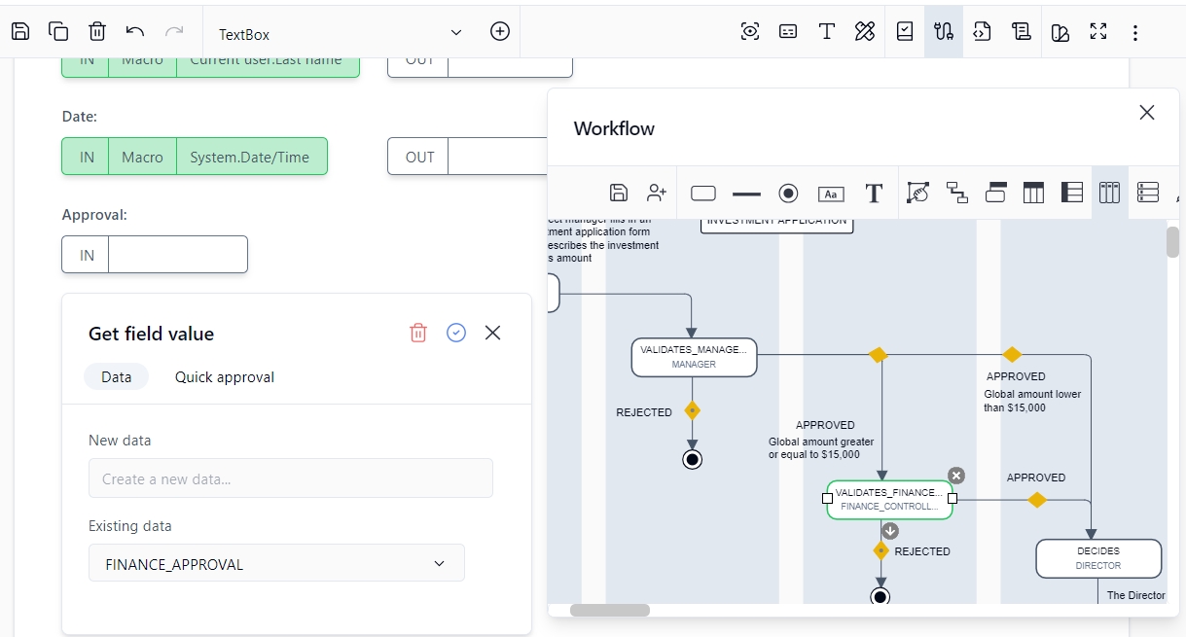Pick the end-state circle tool in Workflow
The width and height of the screenshot is (1186, 637).
point(788,193)
